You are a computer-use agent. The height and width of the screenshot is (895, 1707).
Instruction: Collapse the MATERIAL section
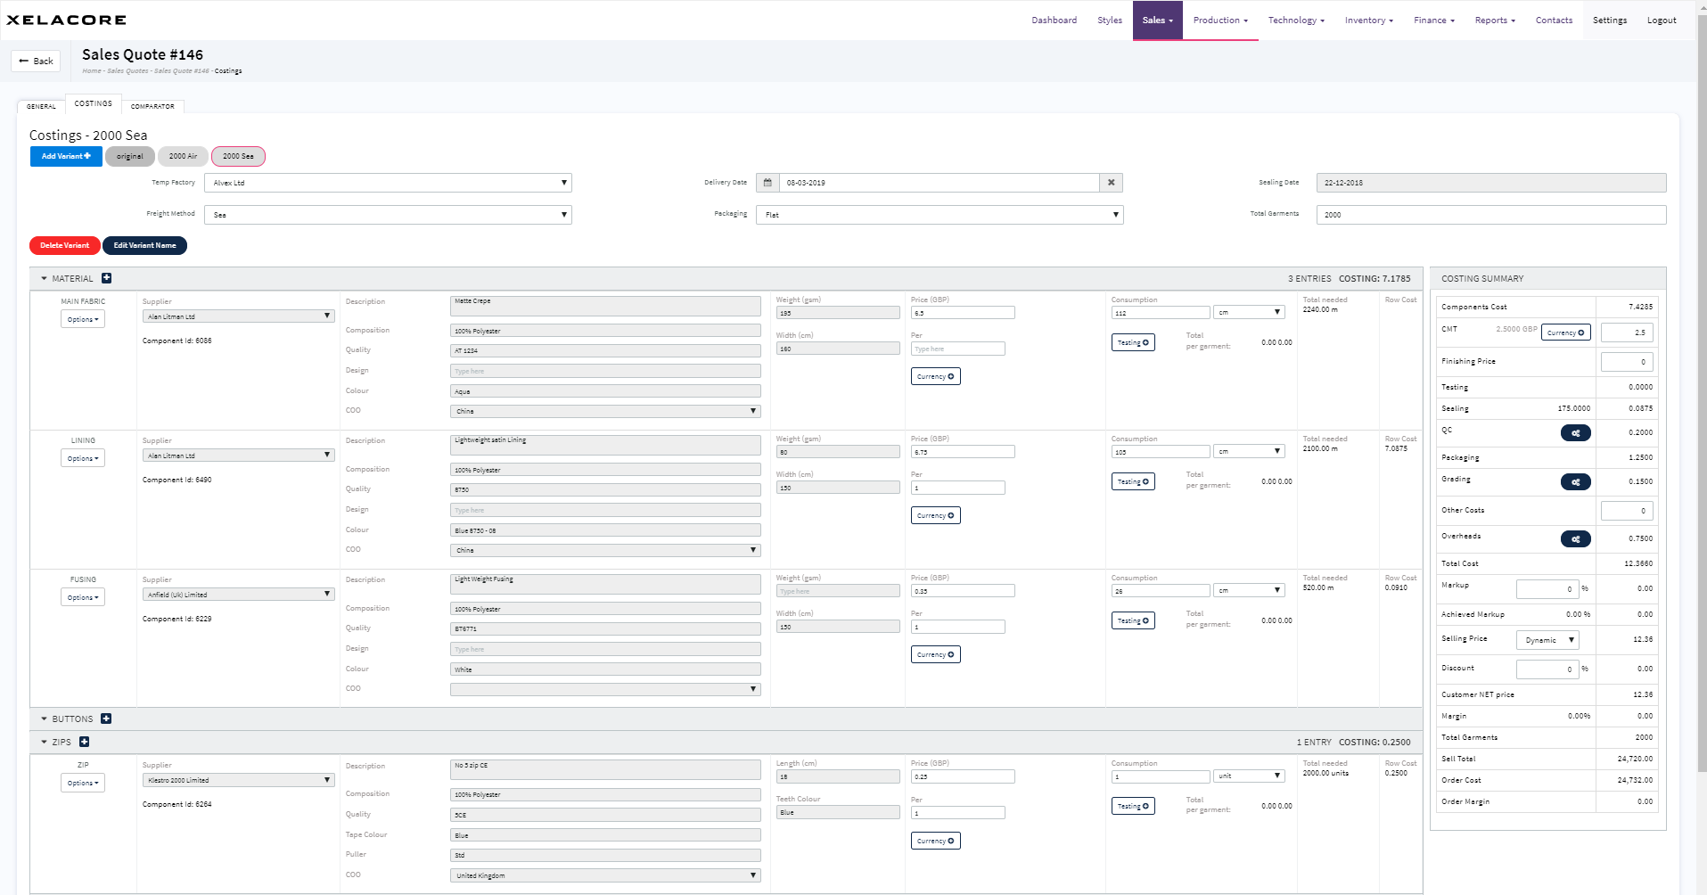(x=44, y=279)
